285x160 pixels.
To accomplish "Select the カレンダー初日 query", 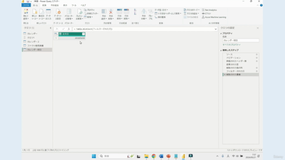I will 37,49.
